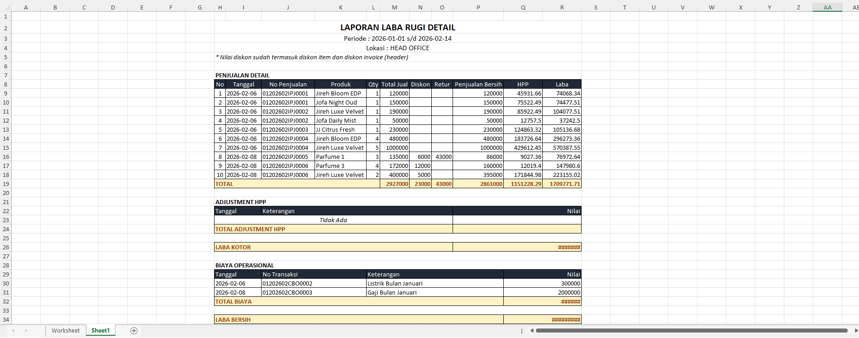Click the Diskon value 6000
This screenshot has width=859, height=338.
coord(420,157)
